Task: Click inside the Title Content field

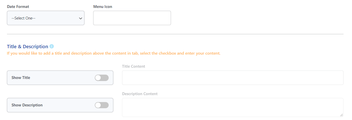Action: 233,78
